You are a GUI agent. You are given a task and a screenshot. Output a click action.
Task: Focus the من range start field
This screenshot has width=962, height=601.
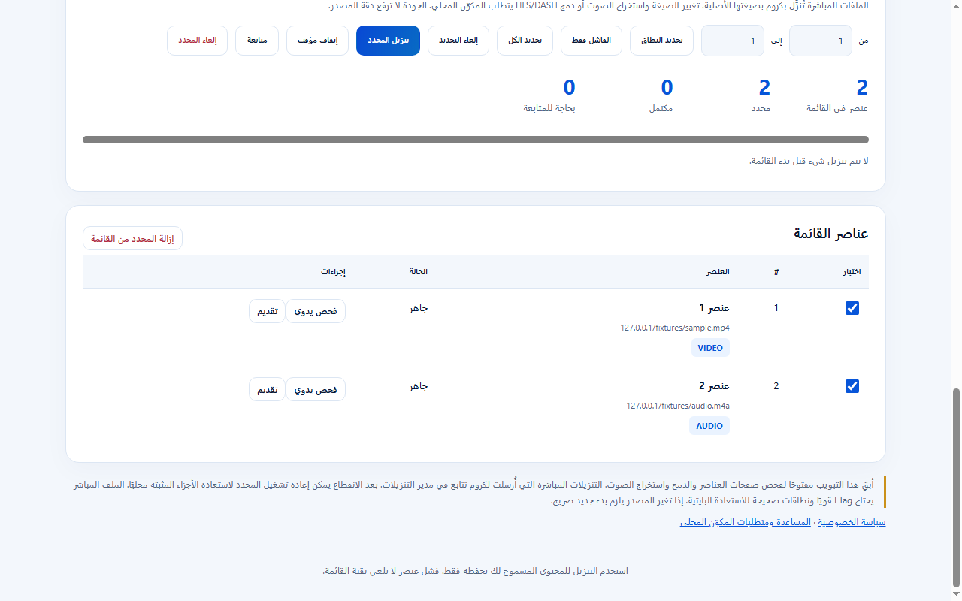pos(821,41)
